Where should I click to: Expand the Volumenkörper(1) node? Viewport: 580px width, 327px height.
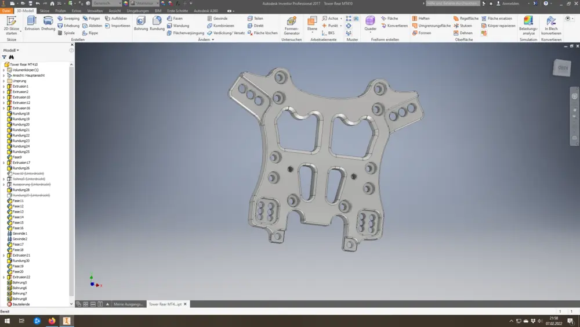(3, 70)
